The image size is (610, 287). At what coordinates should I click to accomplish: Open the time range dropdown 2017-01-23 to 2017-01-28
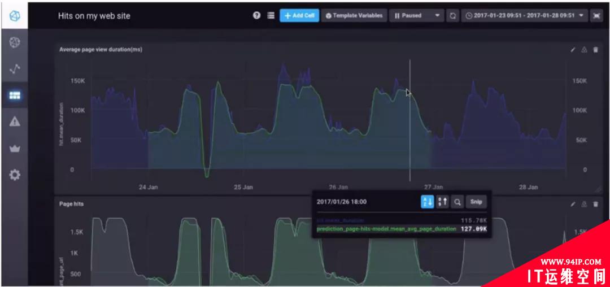tap(524, 16)
